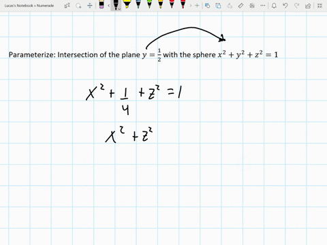Click the right chevron after pens
Screen dimensions: 327x245
[191, 5]
